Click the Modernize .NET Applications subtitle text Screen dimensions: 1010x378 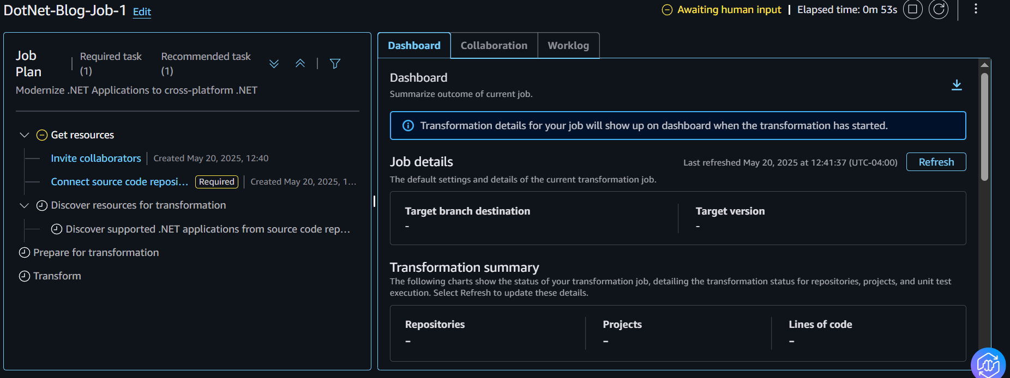coord(136,90)
